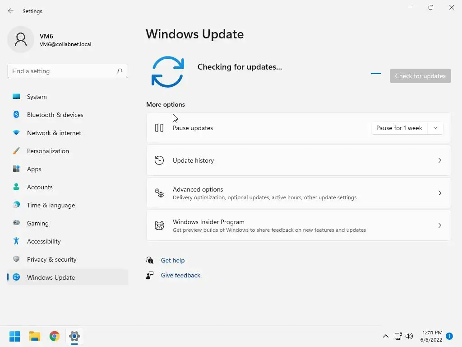462x347 pixels.
Task: Click the Bluetooth icon in sidebar
Action: pos(16,114)
